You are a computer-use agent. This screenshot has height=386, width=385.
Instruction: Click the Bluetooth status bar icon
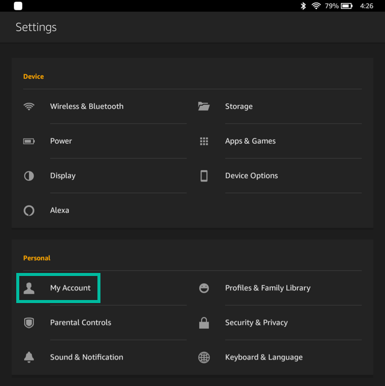(x=304, y=6)
